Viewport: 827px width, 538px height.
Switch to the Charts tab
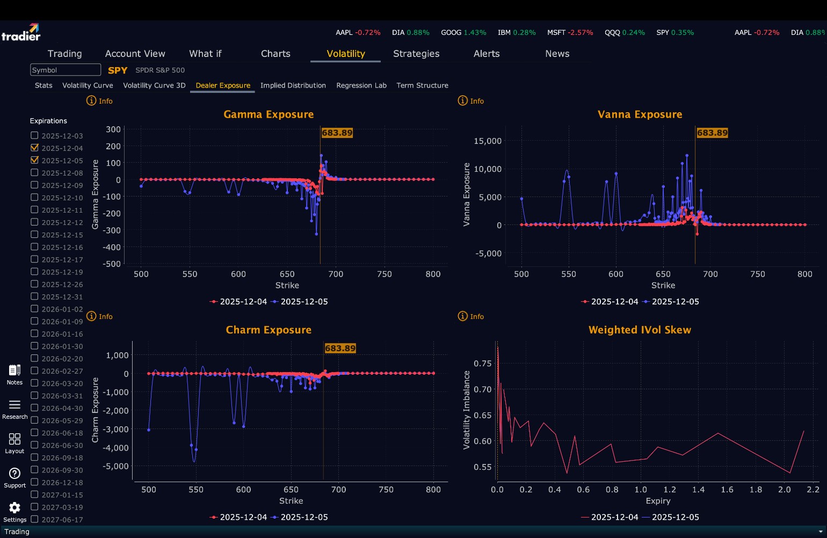275,54
